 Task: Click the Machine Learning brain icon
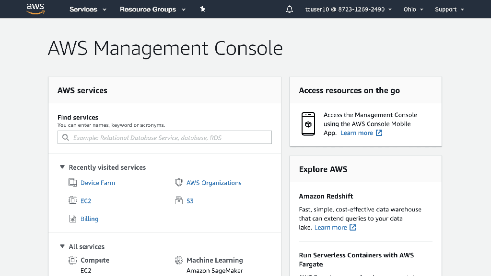tap(179, 260)
